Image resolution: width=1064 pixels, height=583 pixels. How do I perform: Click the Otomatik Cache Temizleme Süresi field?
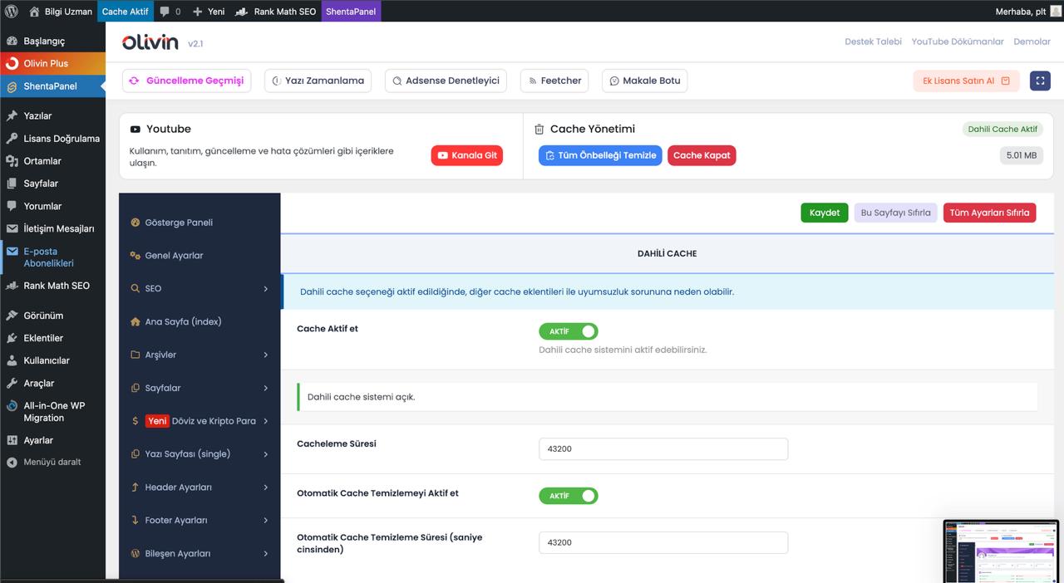click(x=663, y=542)
